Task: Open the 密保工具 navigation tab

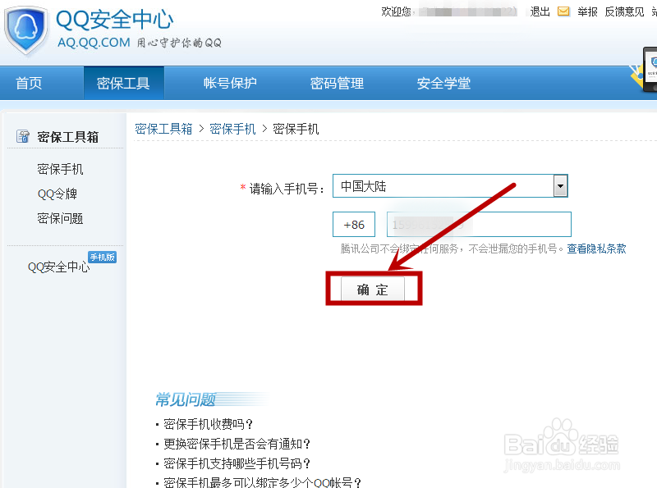Action: [x=123, y=83]
